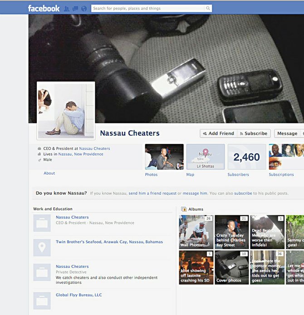Open friend requests icon in top bar
The height and width of the screenshot is (315, 304).
tap(67, 8)
